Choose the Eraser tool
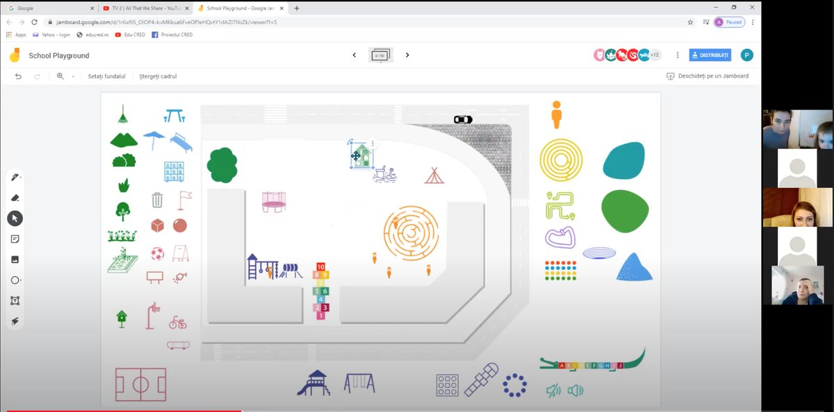 (15, 198)
